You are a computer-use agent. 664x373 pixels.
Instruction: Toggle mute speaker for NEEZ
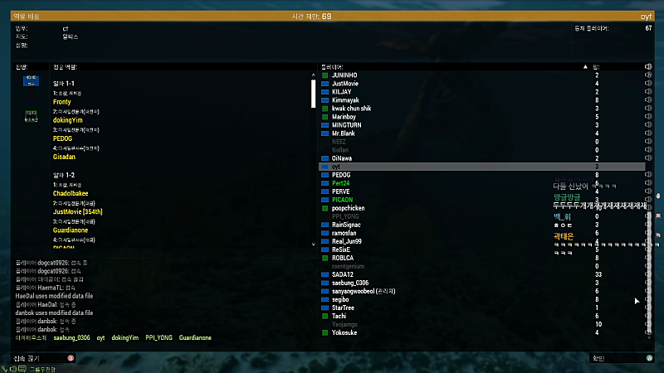pyautogui.click(x=648, y=141)
